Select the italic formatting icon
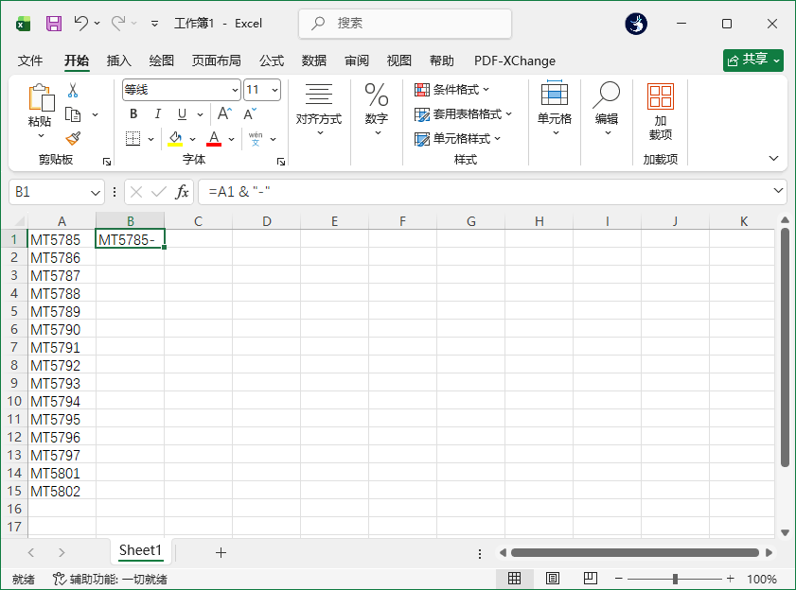Screen dimensions: 796x590 [156, 113]
